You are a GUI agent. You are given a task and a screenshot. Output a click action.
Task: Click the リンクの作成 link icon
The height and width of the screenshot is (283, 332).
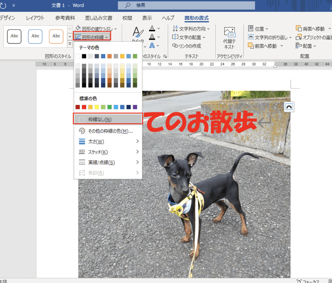tap(176, 46)
